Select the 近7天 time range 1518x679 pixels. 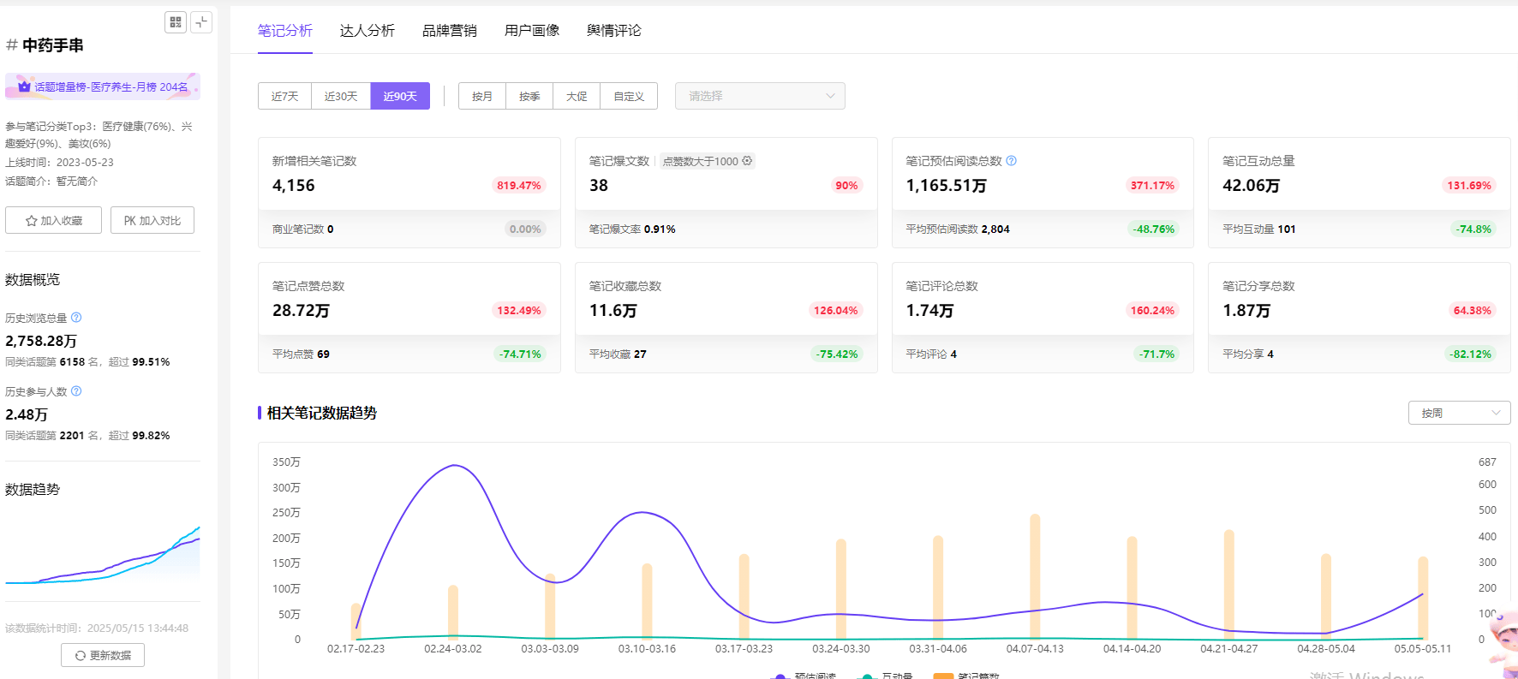tap(284, 96)
